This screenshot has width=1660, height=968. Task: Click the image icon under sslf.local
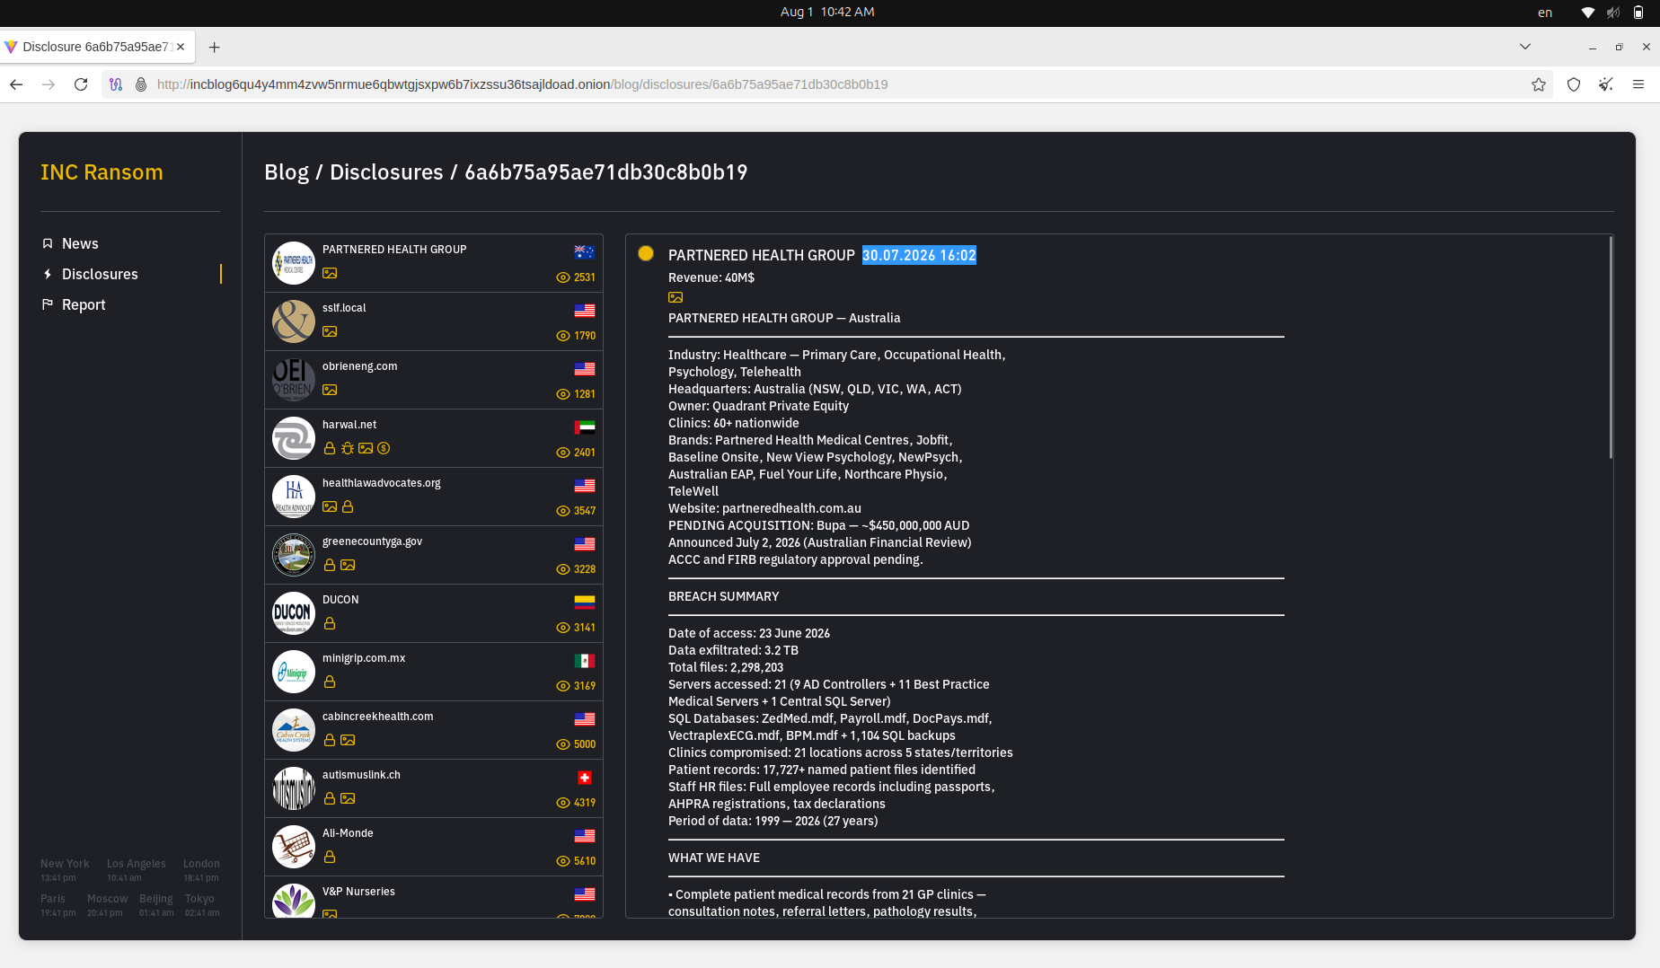330,331
